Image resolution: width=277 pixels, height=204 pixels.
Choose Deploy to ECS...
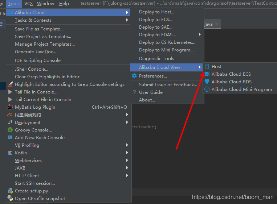(x=167, y=20)
